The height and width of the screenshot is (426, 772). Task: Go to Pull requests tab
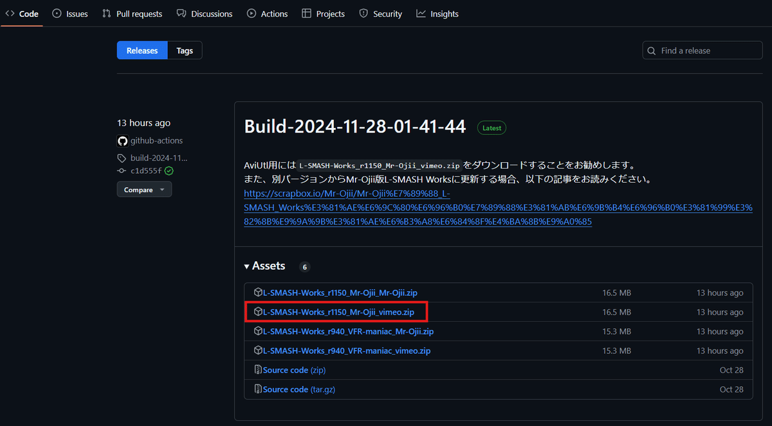tap(132, 14)
